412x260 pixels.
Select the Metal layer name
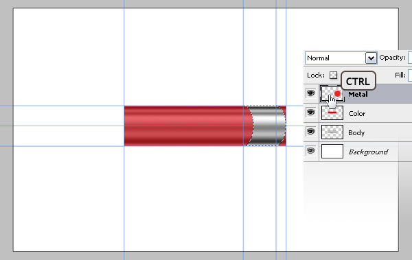[x=358, y=94]
